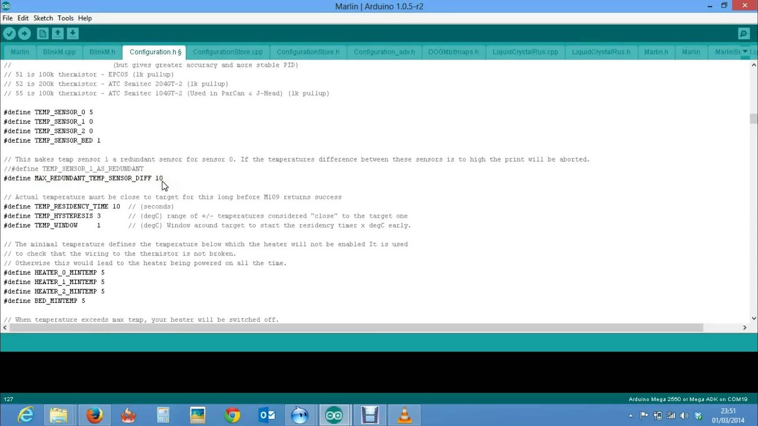
Task: Open the floppy-disk app taskbar icon
Action: (370, 415)
